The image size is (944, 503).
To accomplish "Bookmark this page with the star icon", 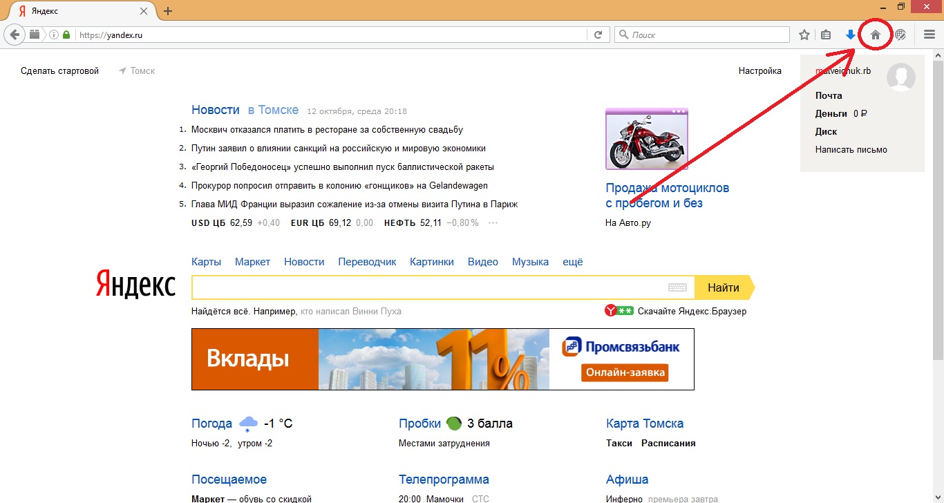I will coord(804,35).
